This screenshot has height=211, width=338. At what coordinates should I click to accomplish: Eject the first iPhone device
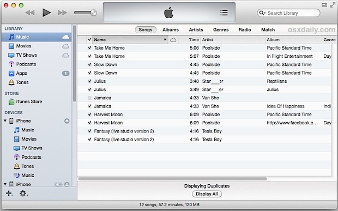pos(67,121)
